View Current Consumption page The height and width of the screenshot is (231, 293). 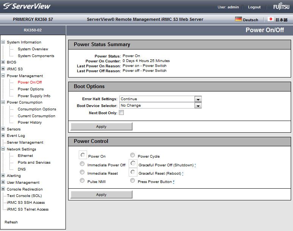click(x=36, y=116)
